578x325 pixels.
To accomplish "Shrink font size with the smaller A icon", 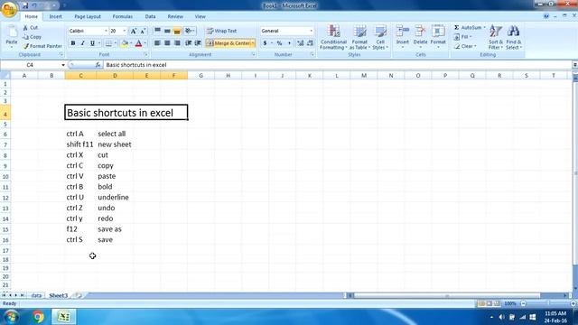I will coord(143,31).
